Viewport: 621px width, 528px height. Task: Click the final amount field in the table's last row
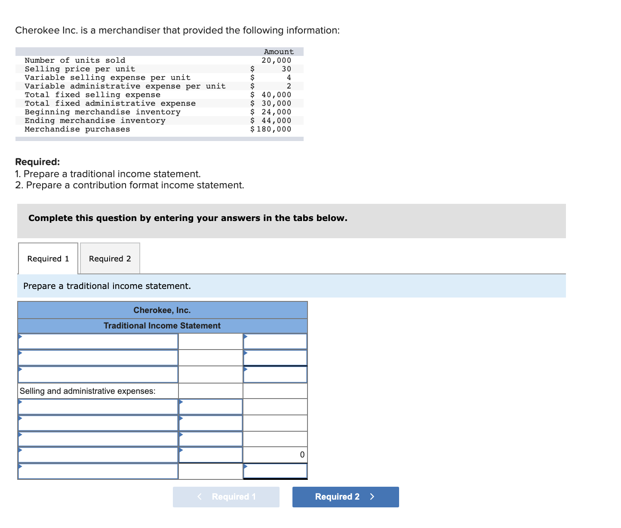coord(275,471)
